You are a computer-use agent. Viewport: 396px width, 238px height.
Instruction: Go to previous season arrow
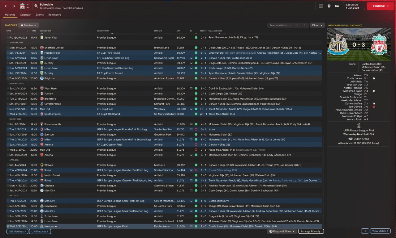click(297, 25)
